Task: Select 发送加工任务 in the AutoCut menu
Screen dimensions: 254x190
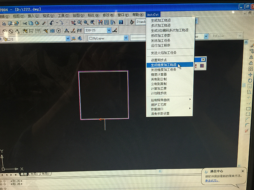Action: [x=161, y=40]
